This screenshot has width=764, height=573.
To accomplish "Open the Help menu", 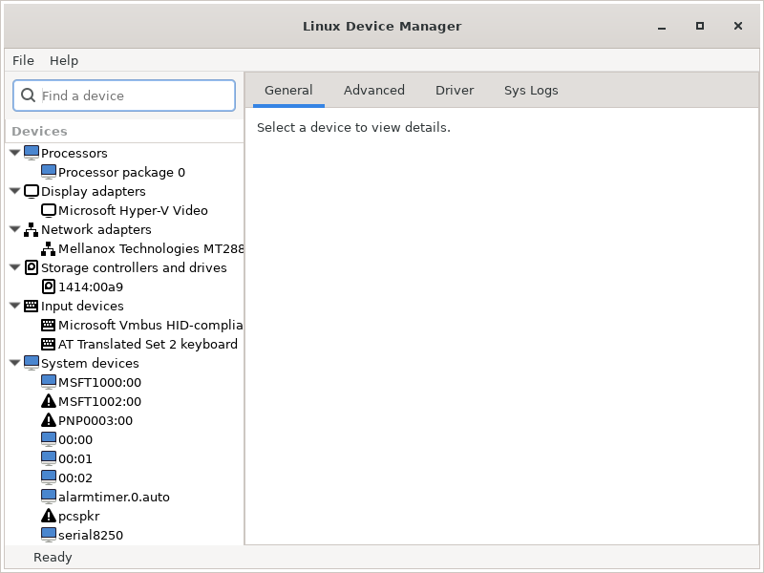I will 64,60.
